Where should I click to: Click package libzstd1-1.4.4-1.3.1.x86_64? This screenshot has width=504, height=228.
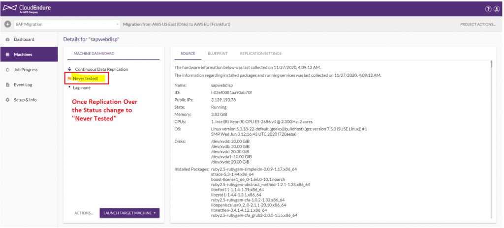(236, 195)
